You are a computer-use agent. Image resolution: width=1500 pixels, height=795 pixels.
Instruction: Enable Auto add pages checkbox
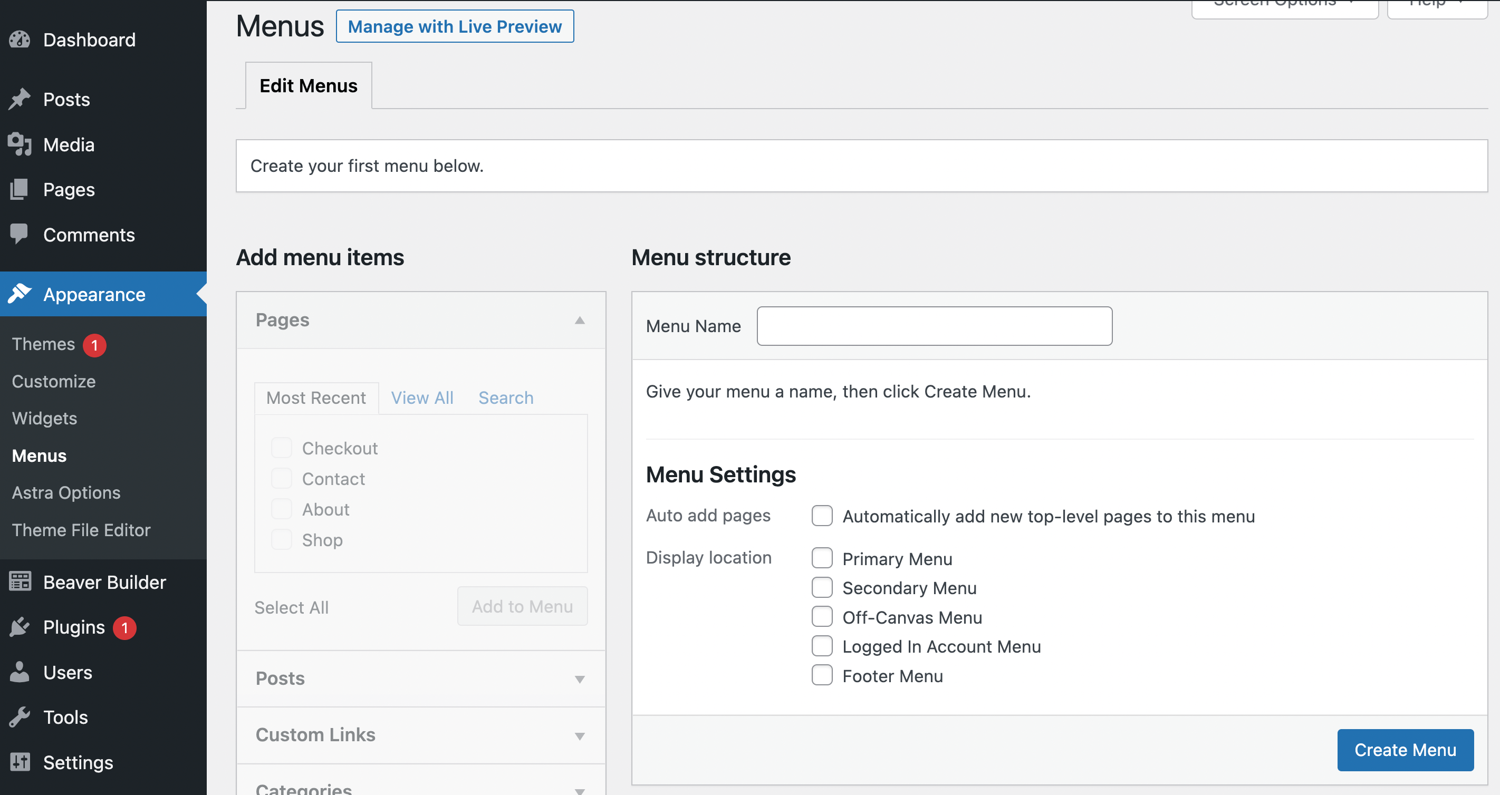(821, 516)
